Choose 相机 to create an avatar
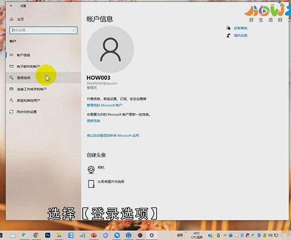Viewport: 291px width, 240px height. tap(96, 169)
